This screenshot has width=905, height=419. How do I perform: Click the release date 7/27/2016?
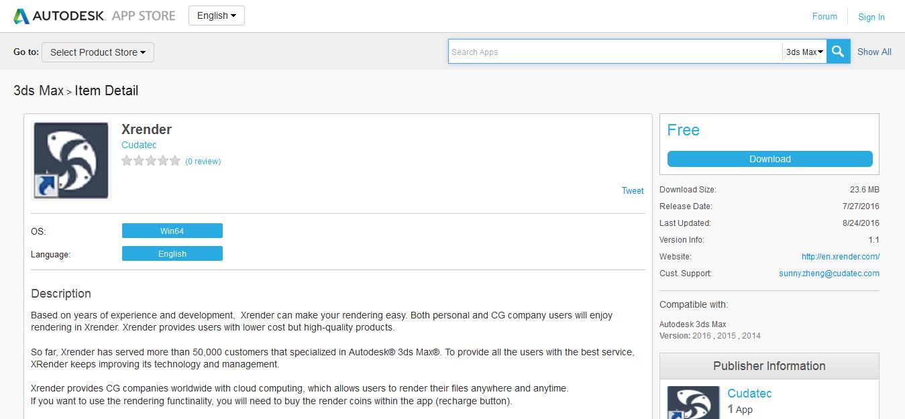(861, 206)
